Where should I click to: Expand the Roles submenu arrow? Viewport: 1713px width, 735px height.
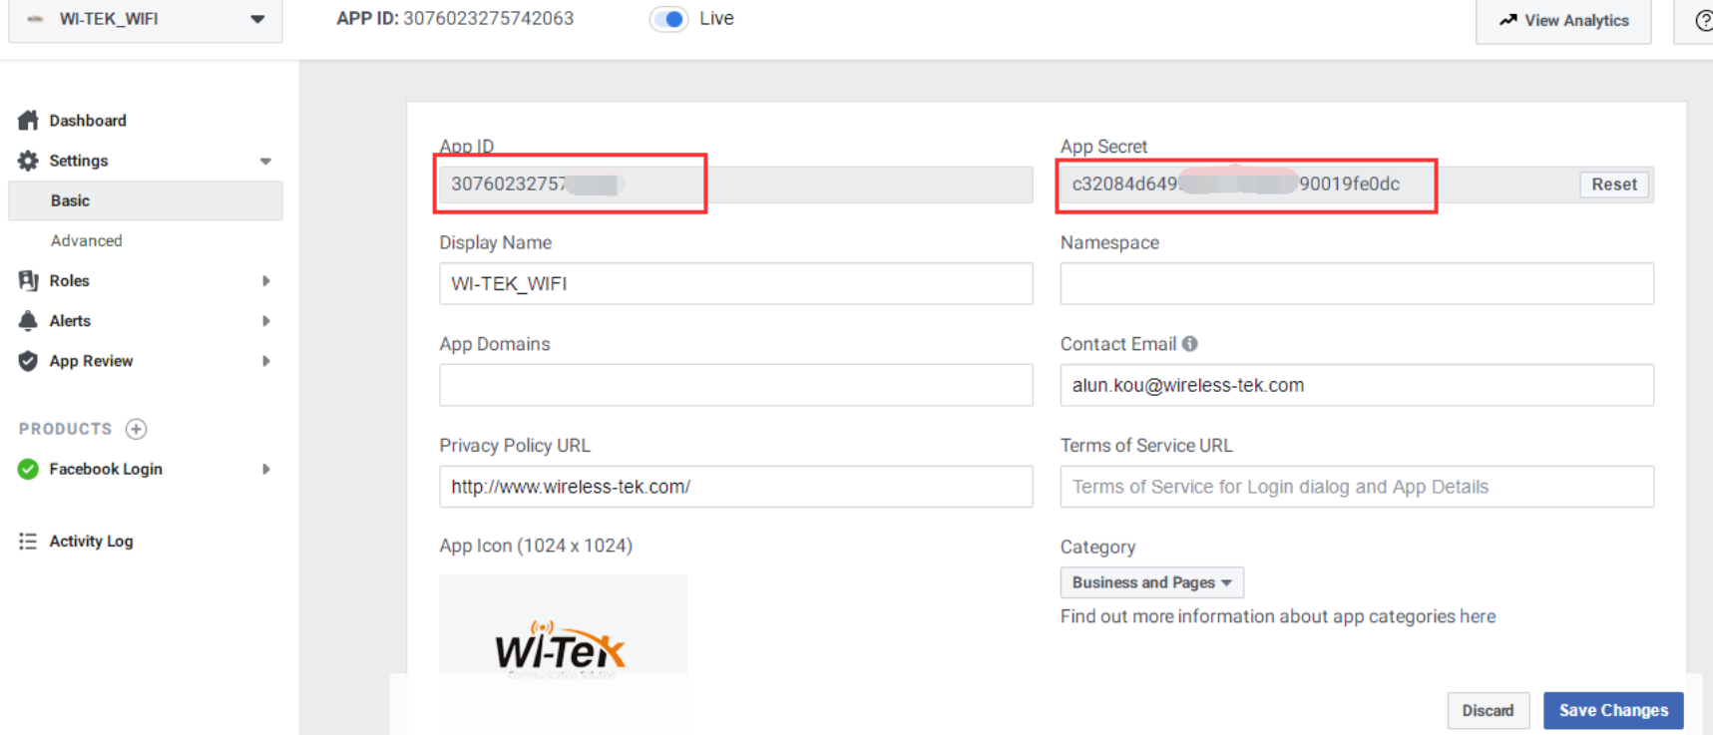(266, 281)
